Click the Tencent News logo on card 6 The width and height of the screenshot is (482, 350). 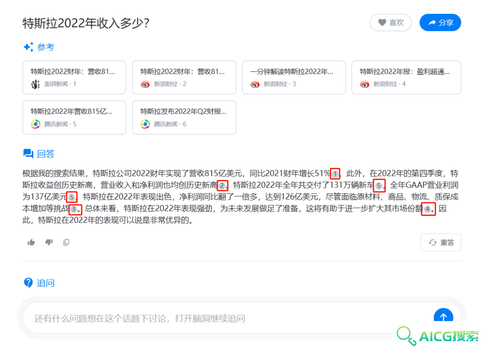[145, 124]
